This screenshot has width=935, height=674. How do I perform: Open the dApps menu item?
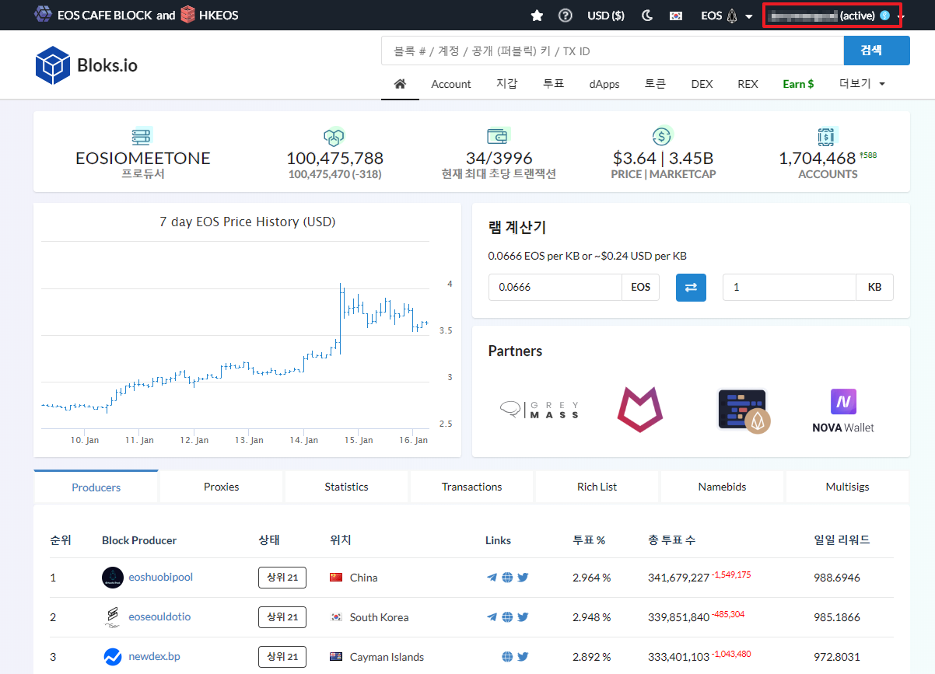pos(604,84)
